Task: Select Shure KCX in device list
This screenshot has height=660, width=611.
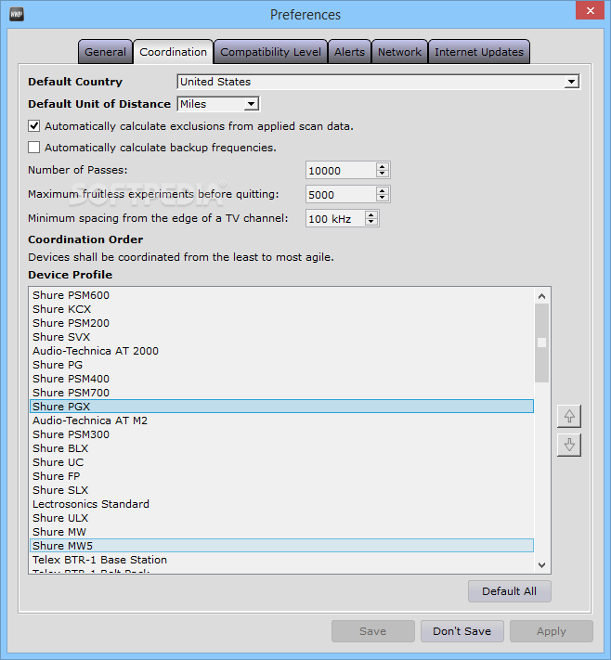Action: [281, 309]
